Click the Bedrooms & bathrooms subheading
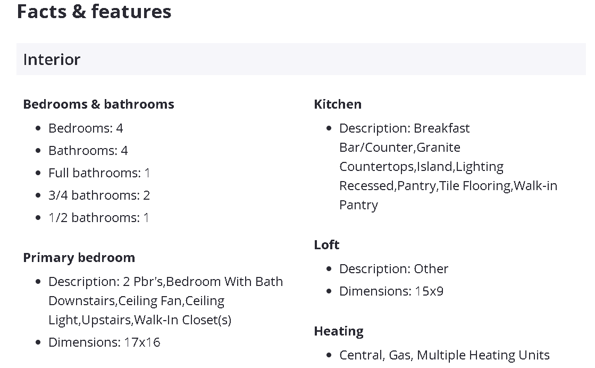 coord(98,104)
